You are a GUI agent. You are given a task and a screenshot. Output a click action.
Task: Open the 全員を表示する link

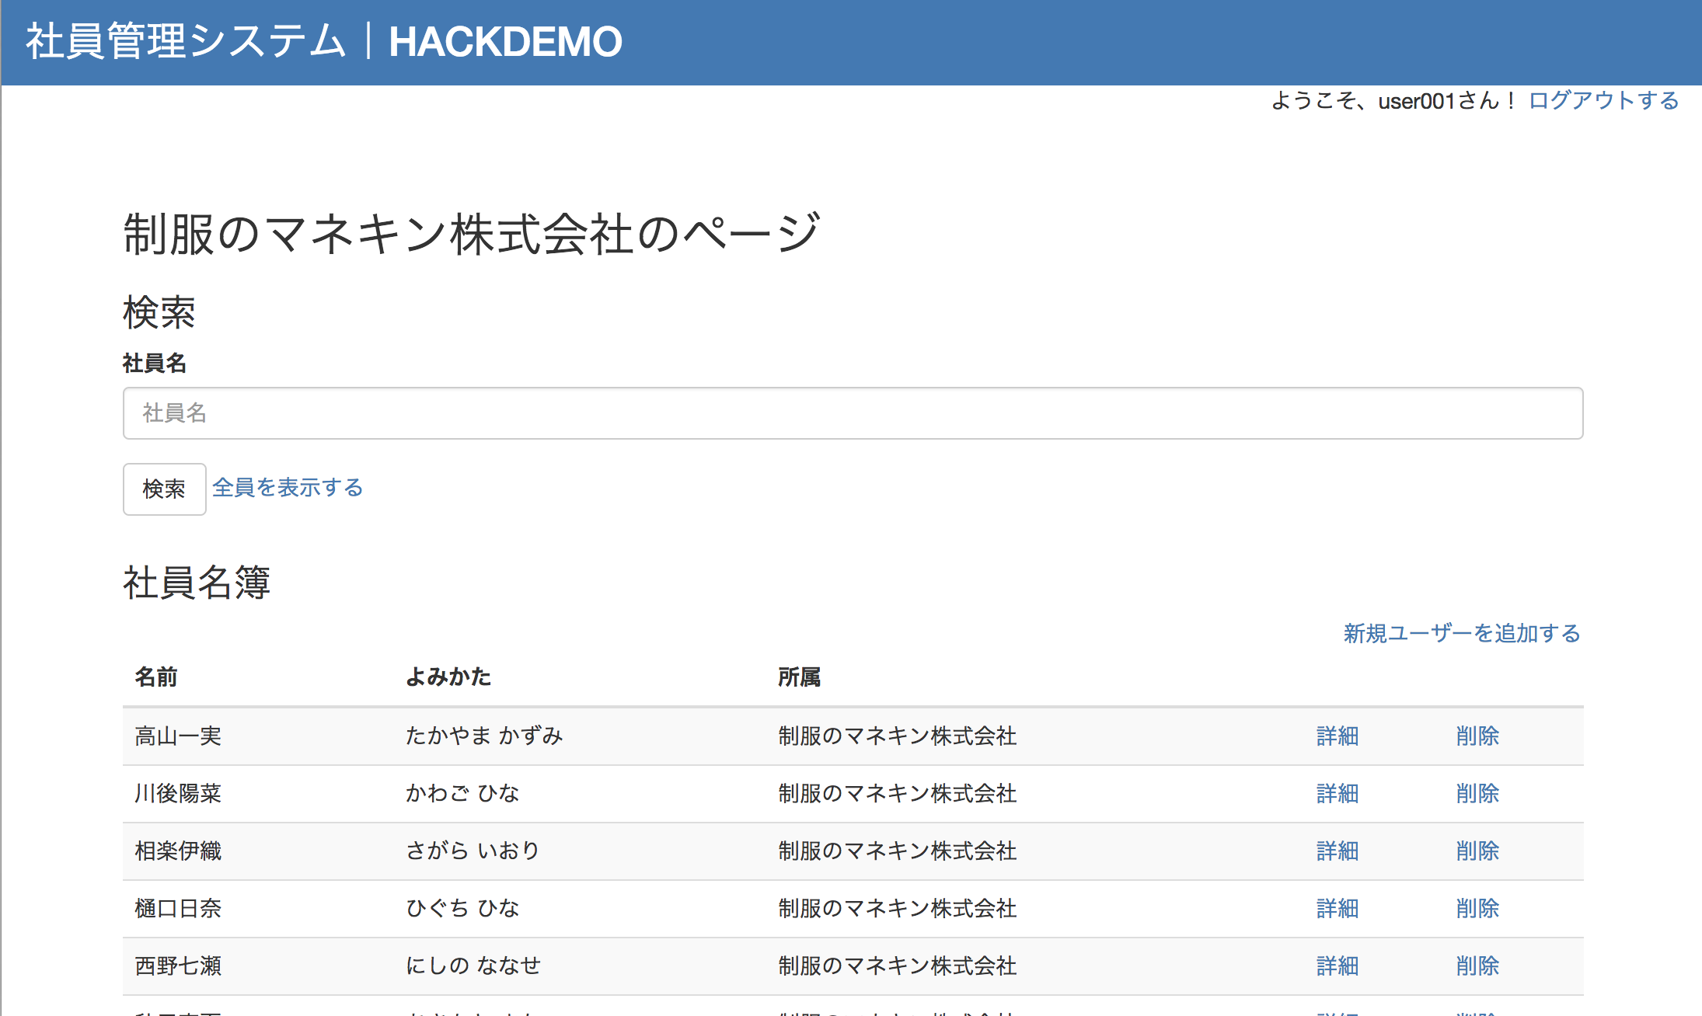(x=288, y=488)
